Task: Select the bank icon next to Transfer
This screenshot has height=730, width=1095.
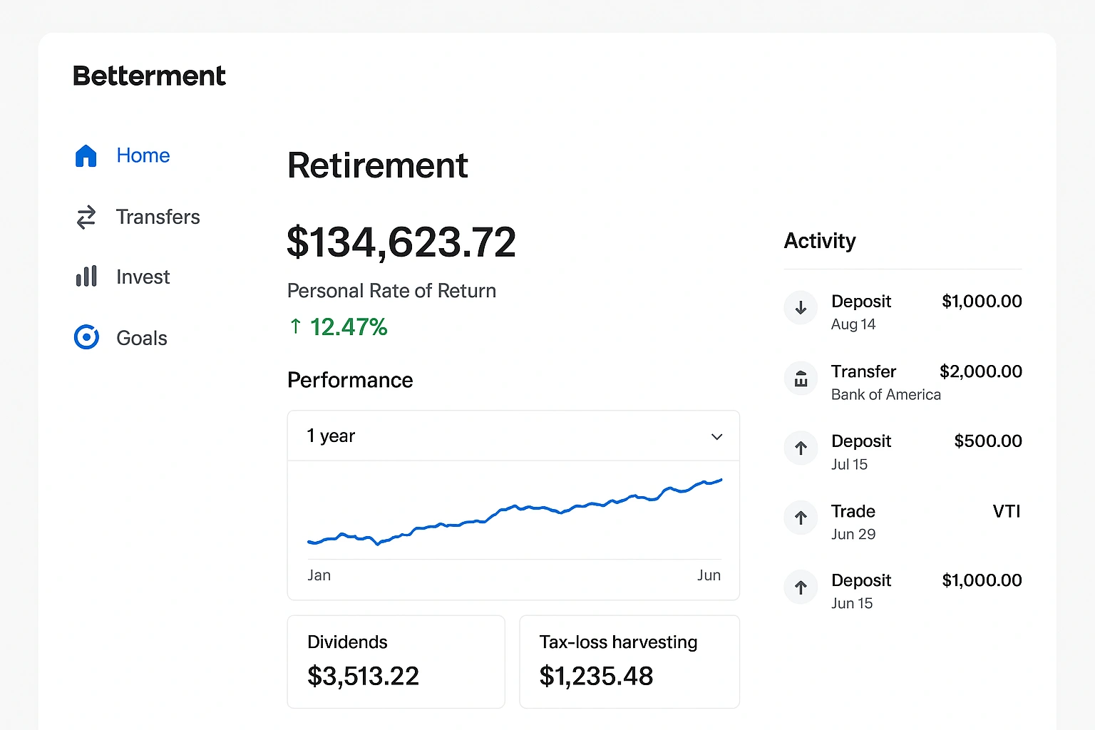Action: click(x=801, y=379)
